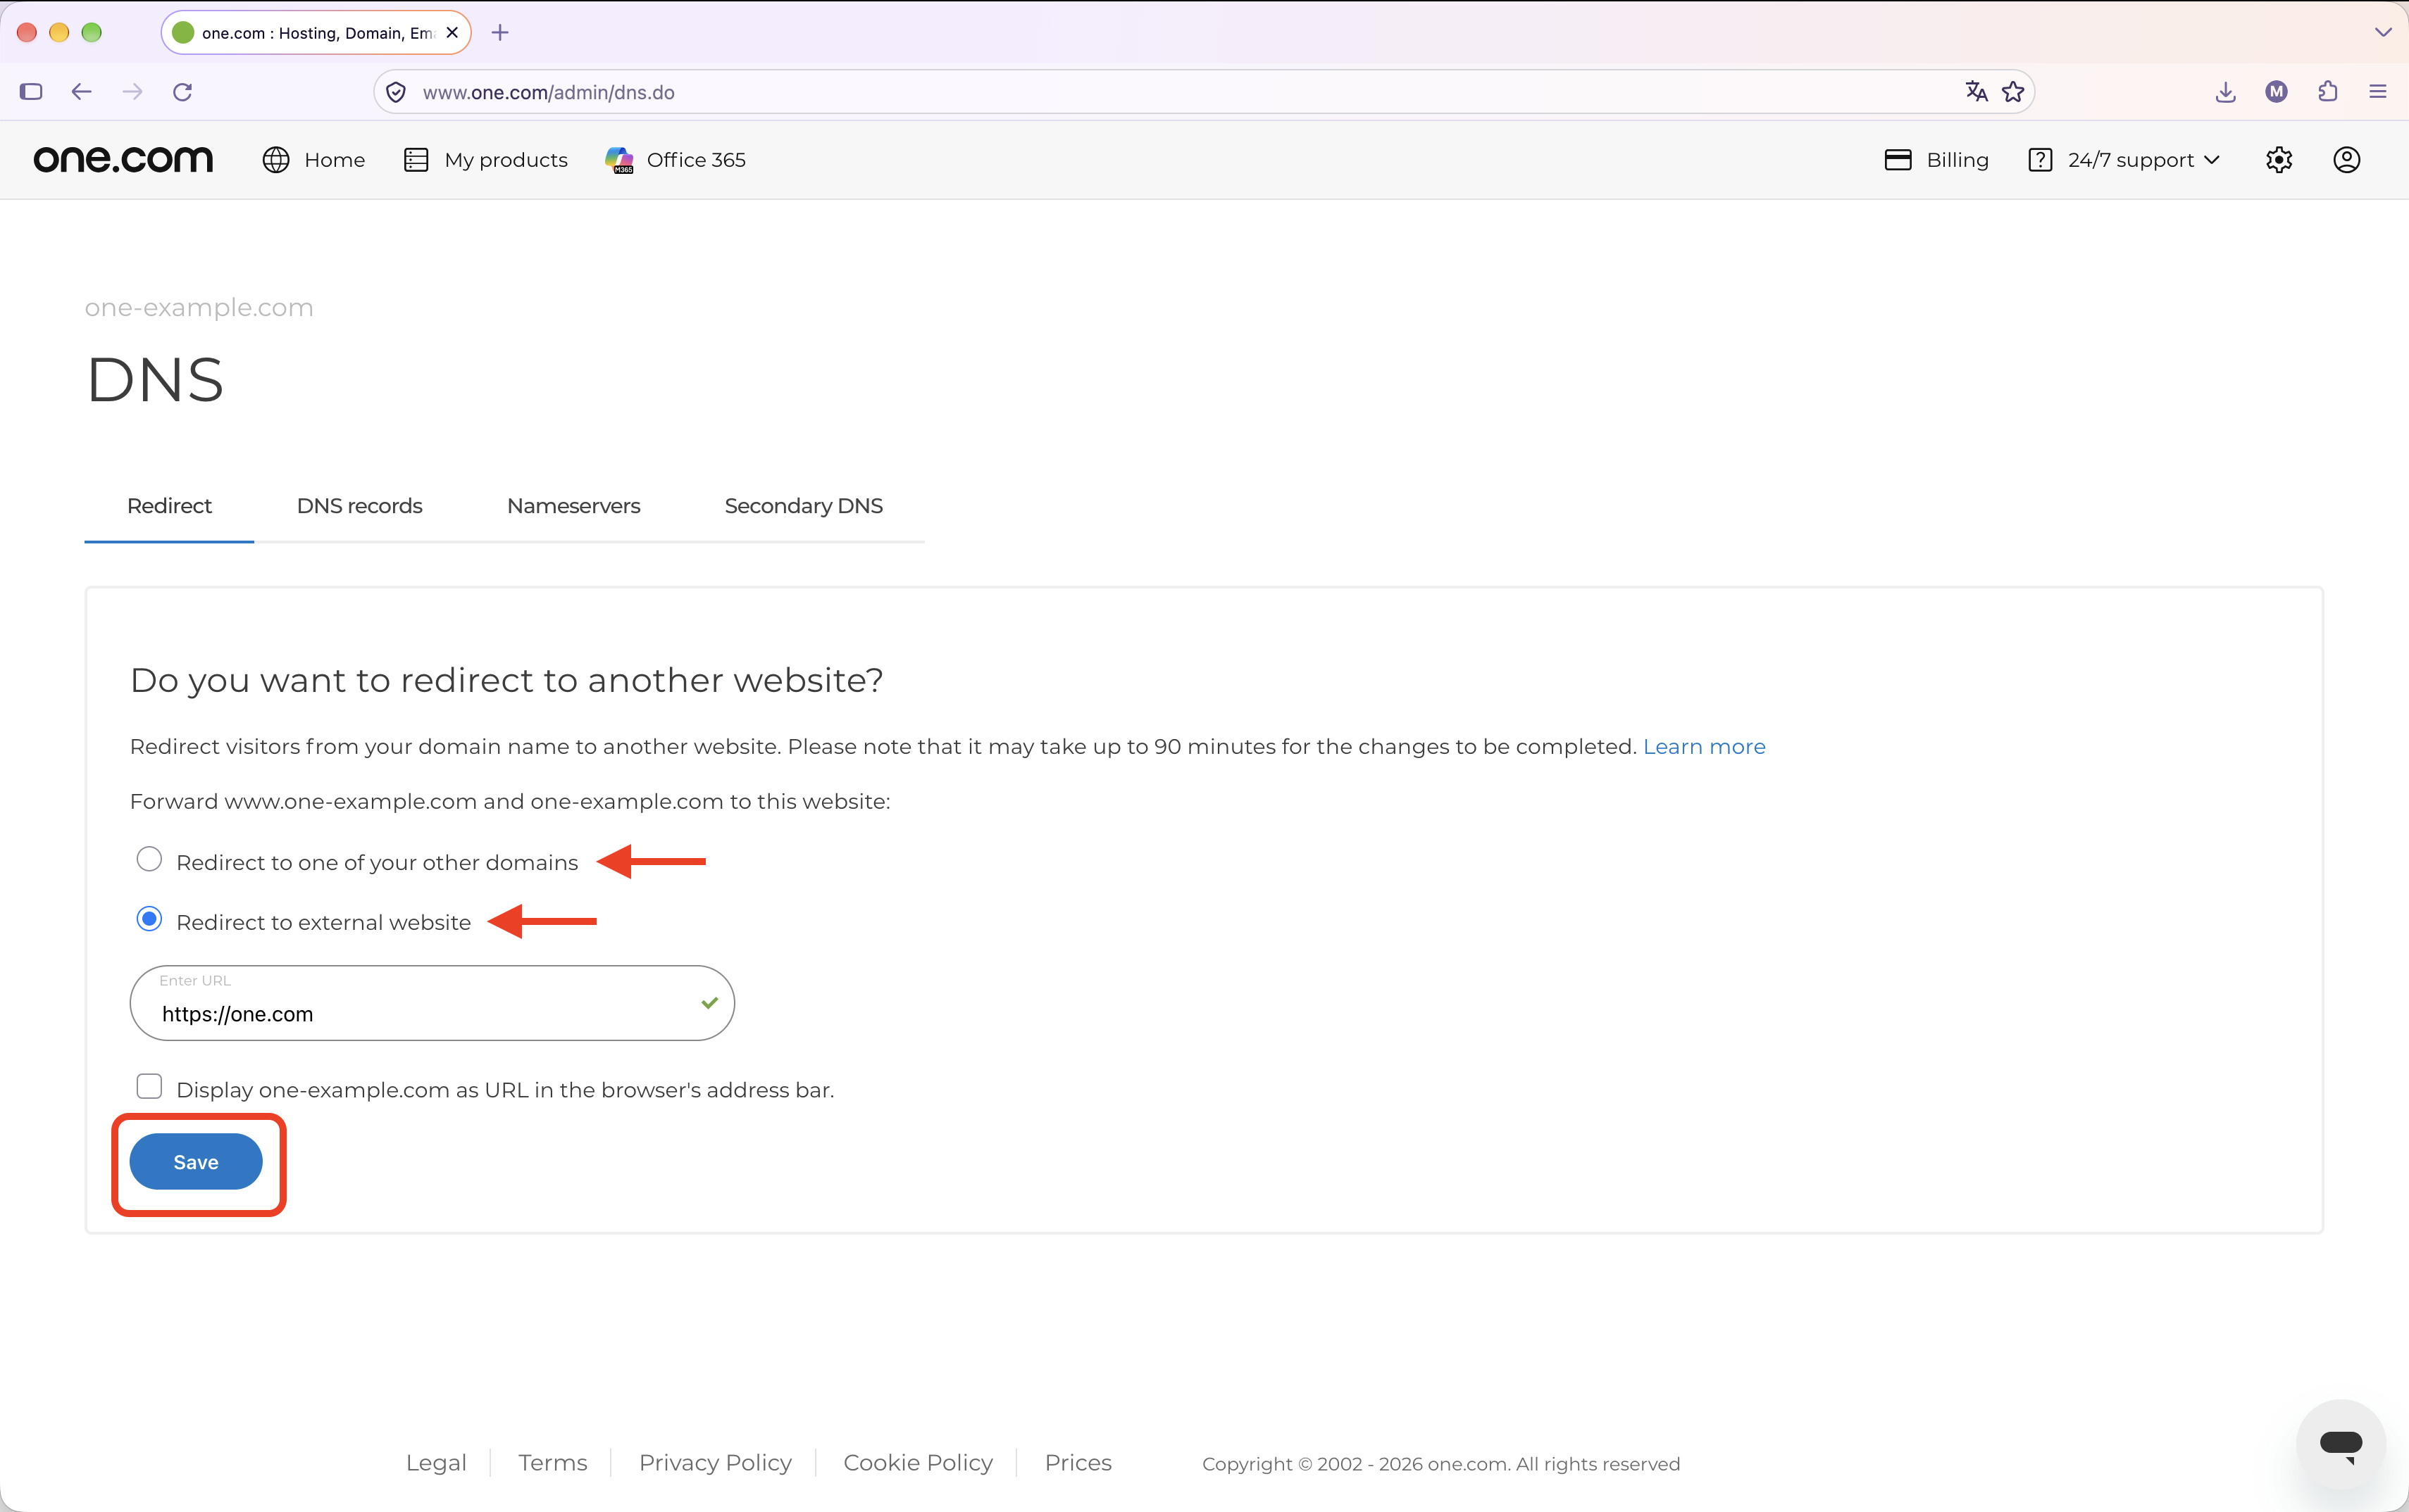Viewport: 2409px width, 1512px height.
Task: Switch to the Secondary DNS tab
Action: click(x=803, y=506)
